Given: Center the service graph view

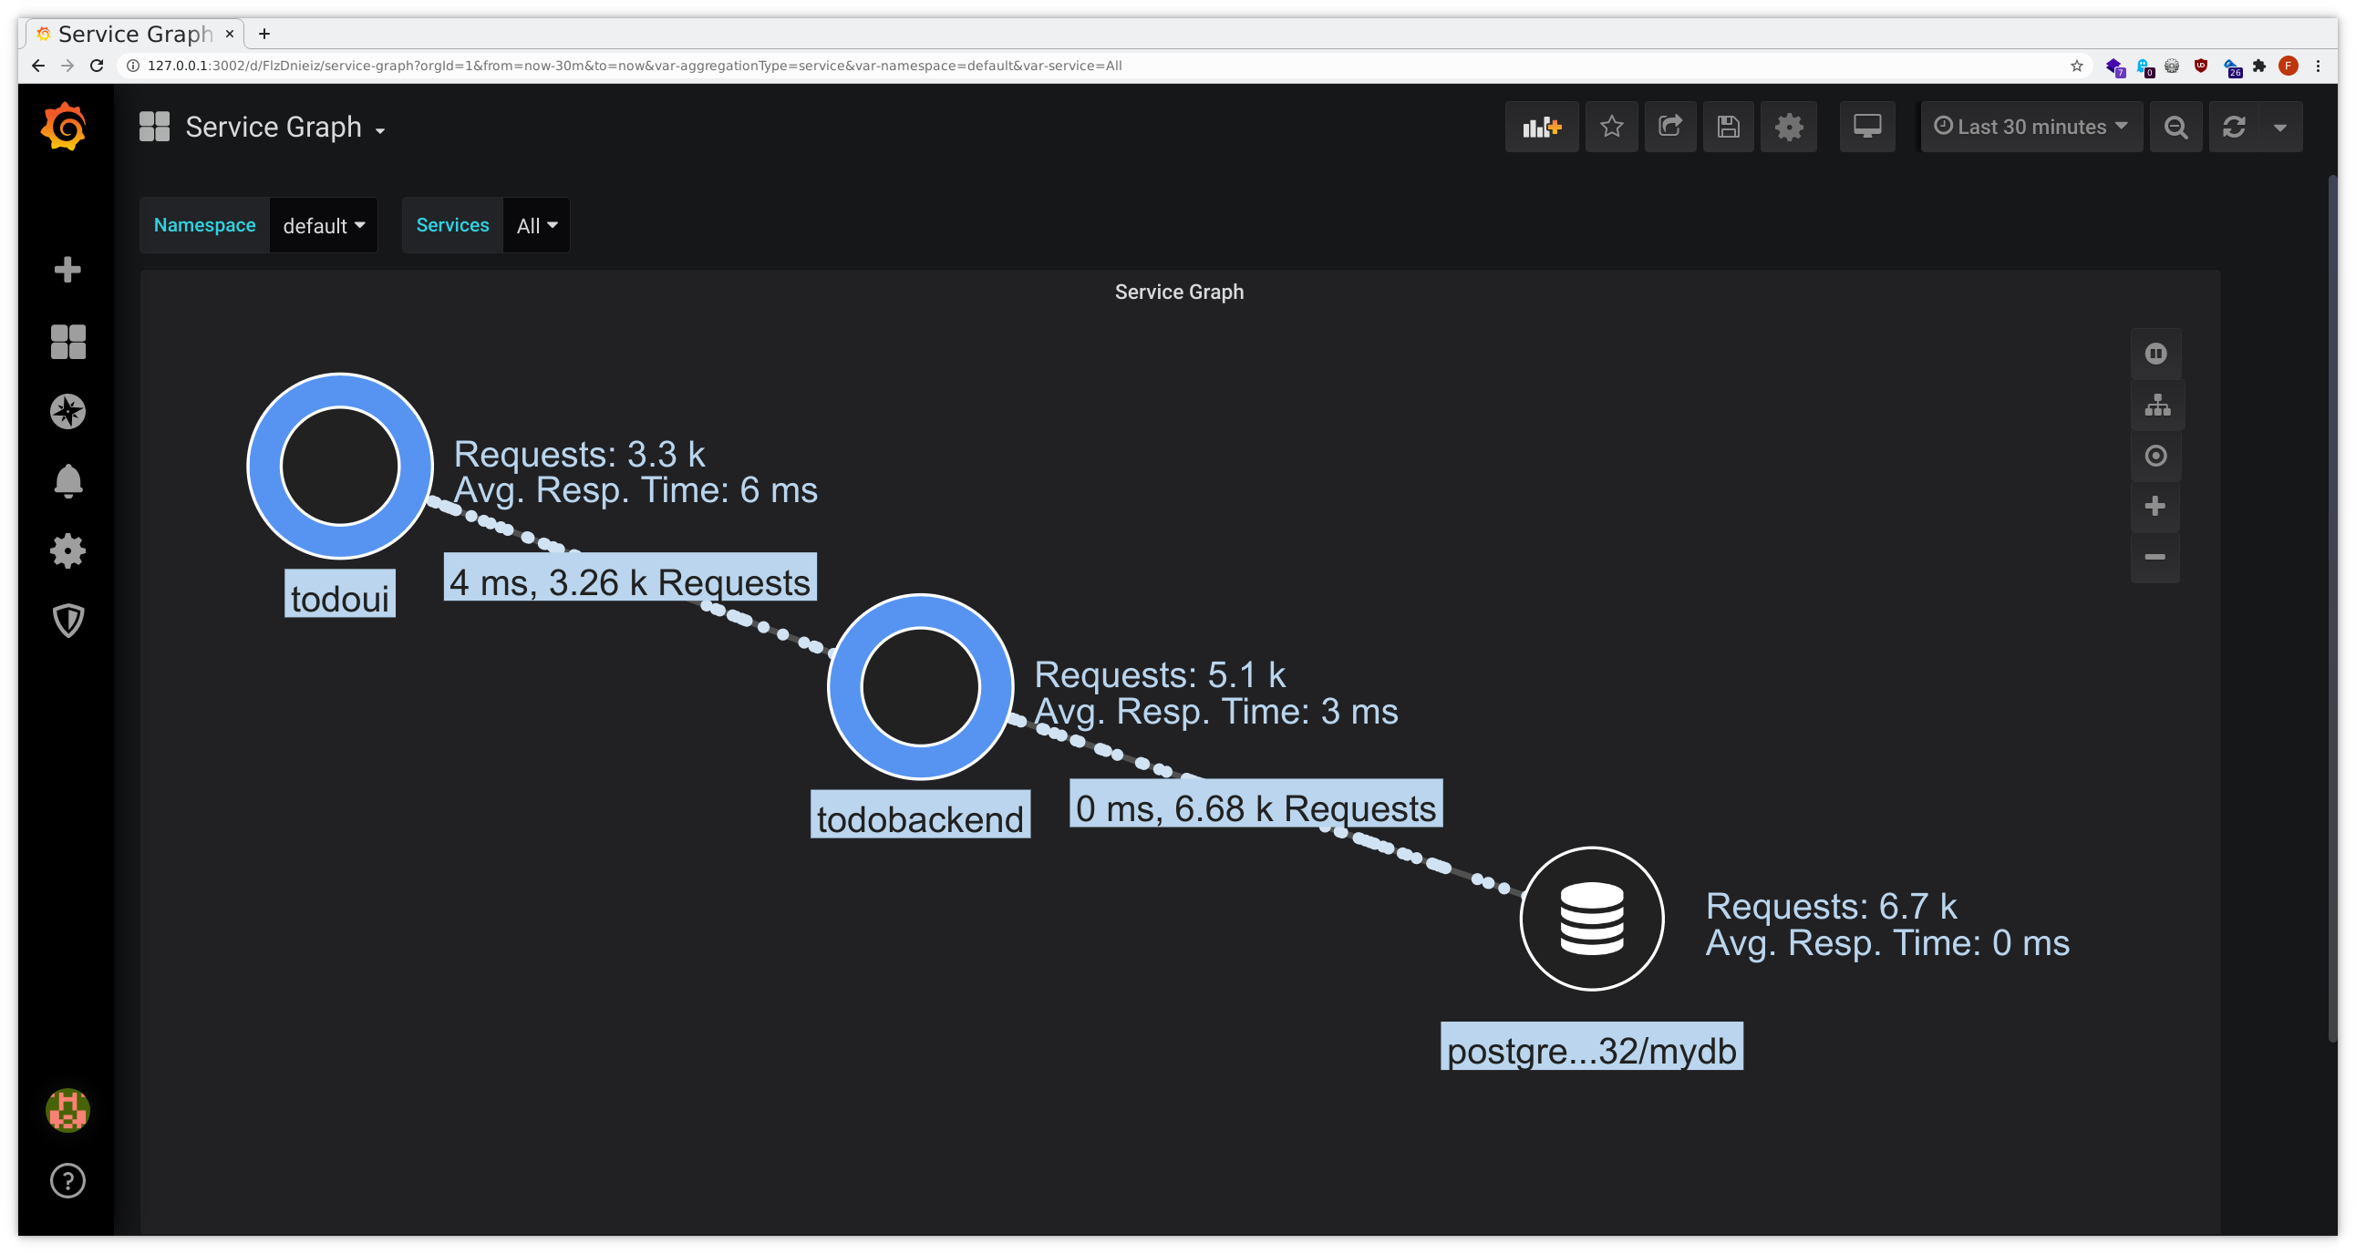Looking at the screenshot, I should (x=2155, y=455).
